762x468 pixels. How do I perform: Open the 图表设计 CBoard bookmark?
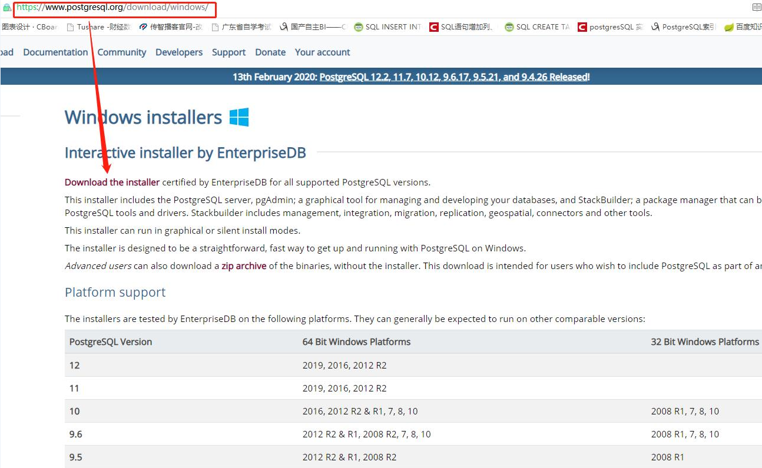coord(29,27)
